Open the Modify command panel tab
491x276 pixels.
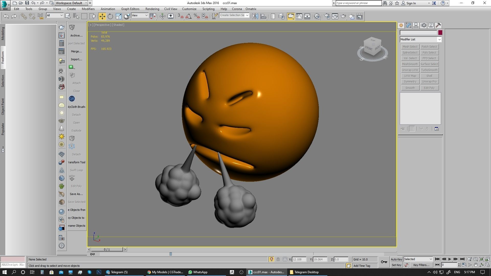408,25
